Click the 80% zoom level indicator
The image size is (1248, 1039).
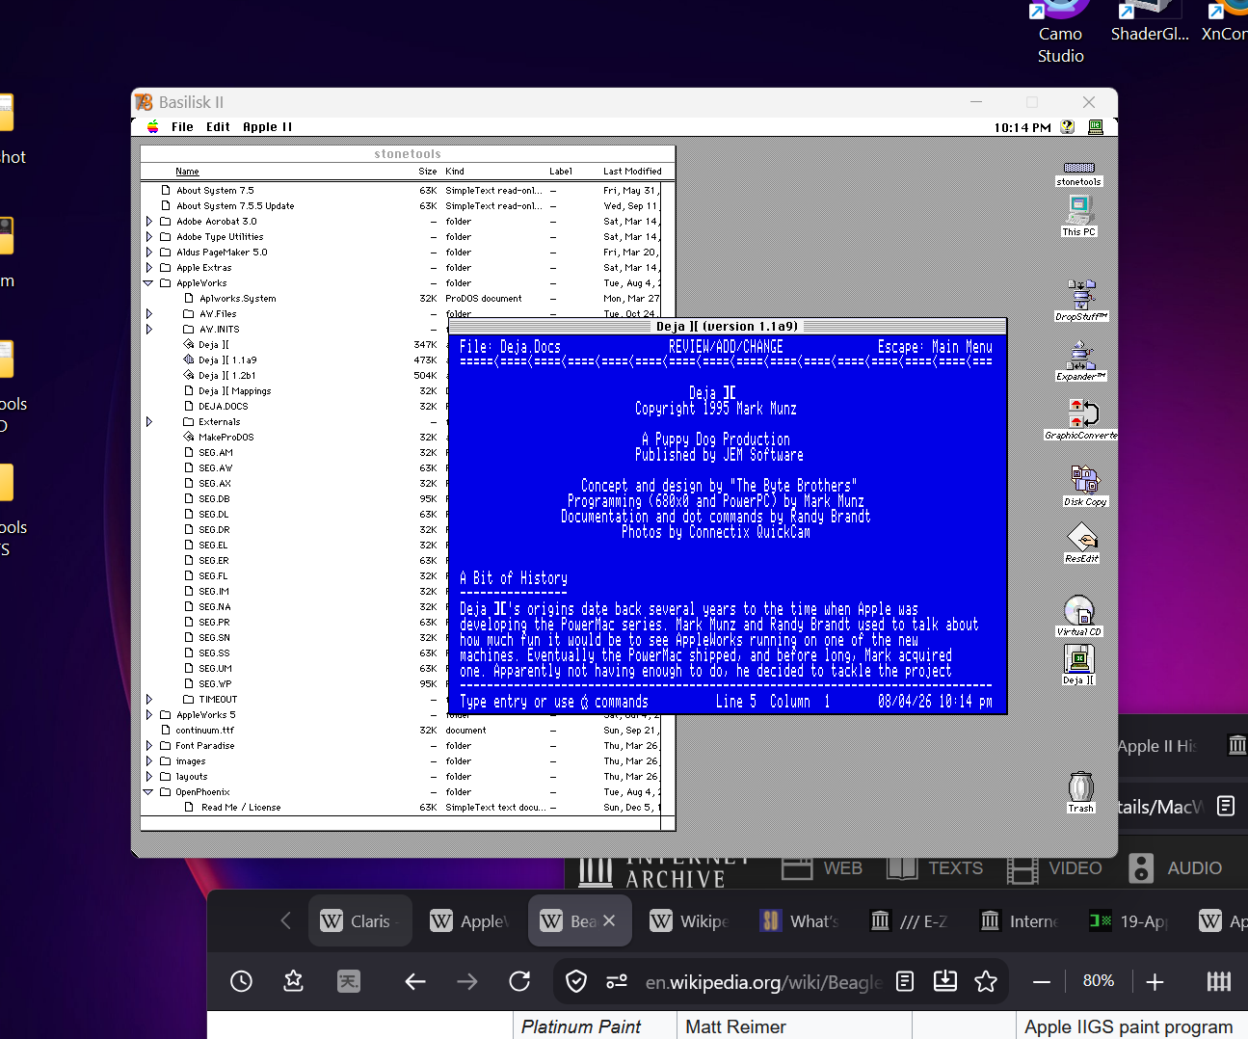click(1098, 981)
